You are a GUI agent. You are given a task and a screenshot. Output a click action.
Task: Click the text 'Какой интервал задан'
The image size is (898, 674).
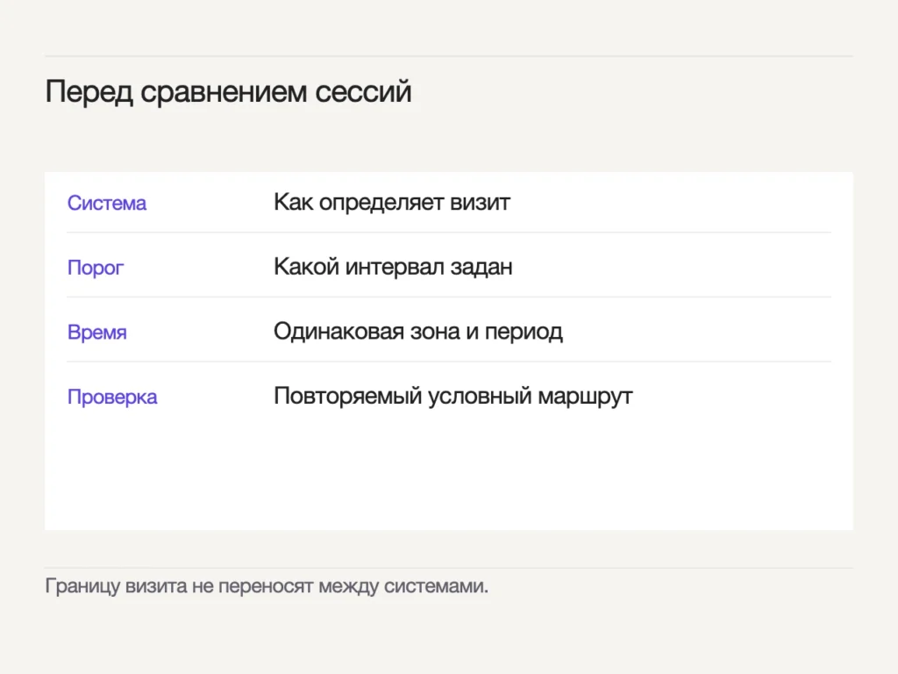[393, 267]
